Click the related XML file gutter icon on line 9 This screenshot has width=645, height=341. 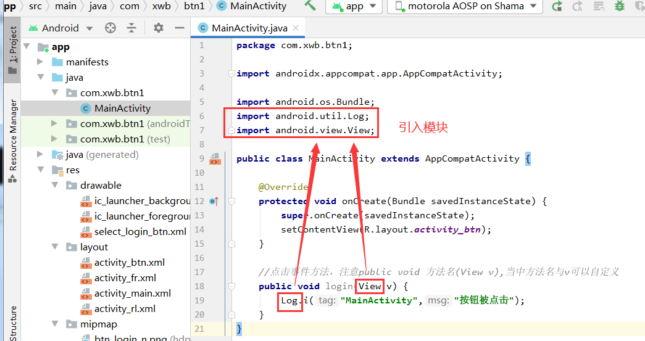[x=215, y=158]
